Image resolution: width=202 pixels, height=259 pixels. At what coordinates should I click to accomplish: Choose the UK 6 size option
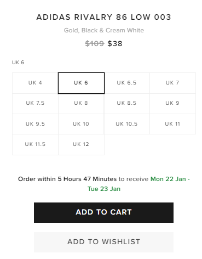pyautogui.click(x=81, y=83)
